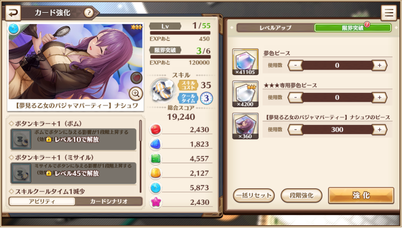
Task: Open the help question mark icon
Action: (89, 12)
